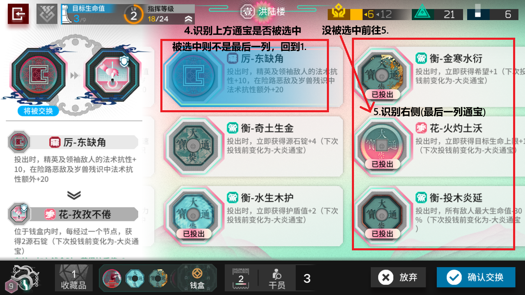Click the 将被交换 coin on the left
The height and width of the screenshot is (295, 525).
tap(38, 76)
